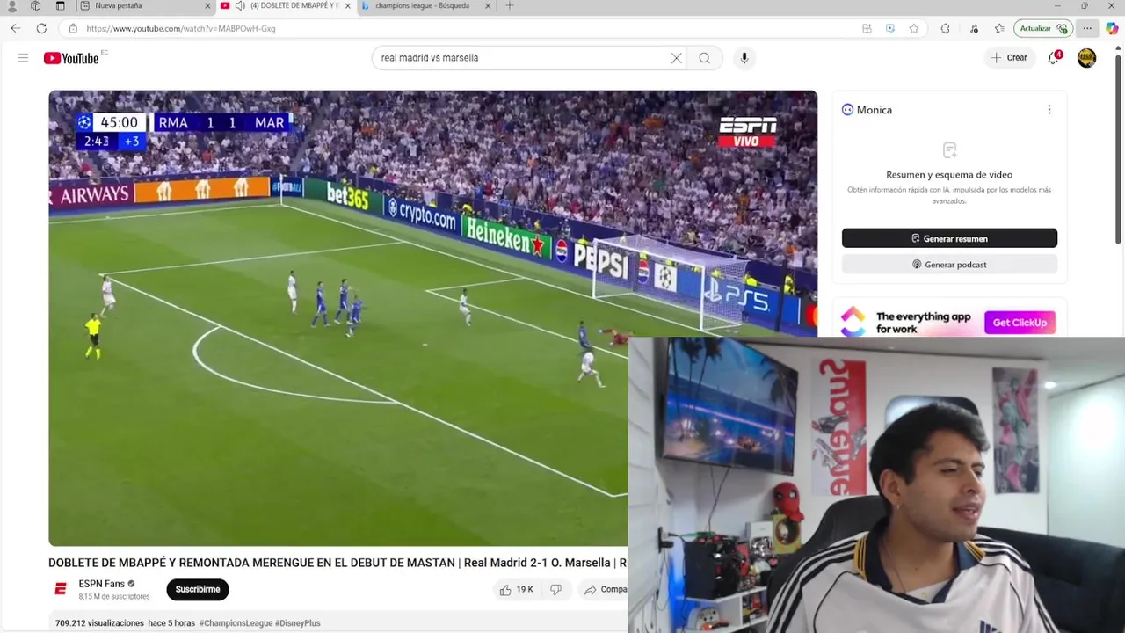The image size is (1125, 633).
Task: Open a new tab with plus button
Action: click(510, 6)
